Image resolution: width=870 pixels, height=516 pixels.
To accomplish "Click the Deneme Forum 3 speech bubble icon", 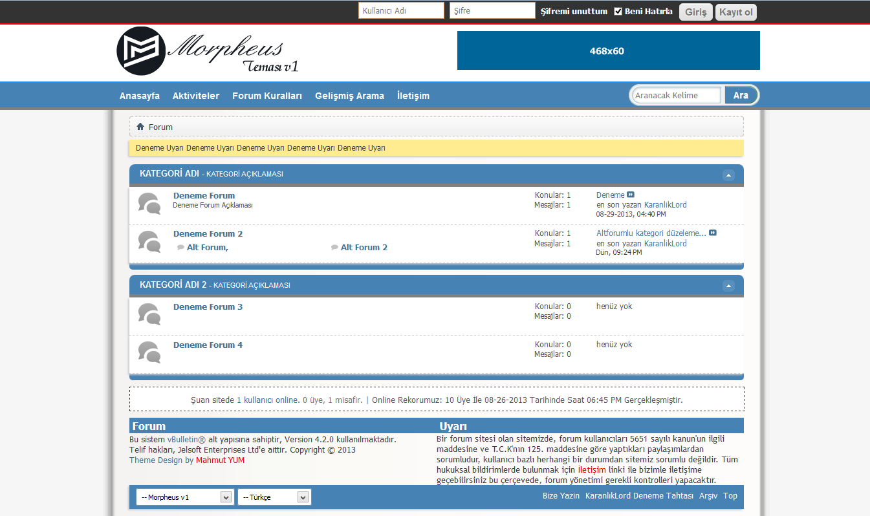I will 149,315.
